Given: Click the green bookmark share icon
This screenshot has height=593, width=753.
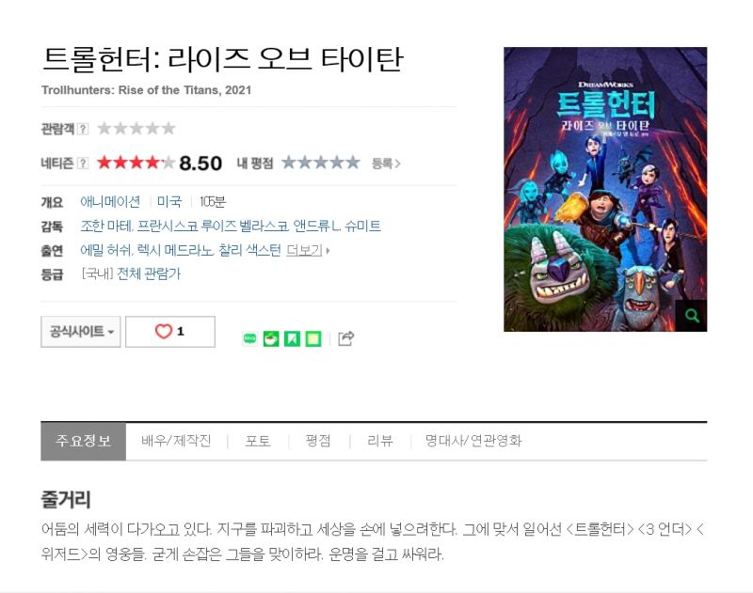Looking at the screenshot, I should click(292, 339).
